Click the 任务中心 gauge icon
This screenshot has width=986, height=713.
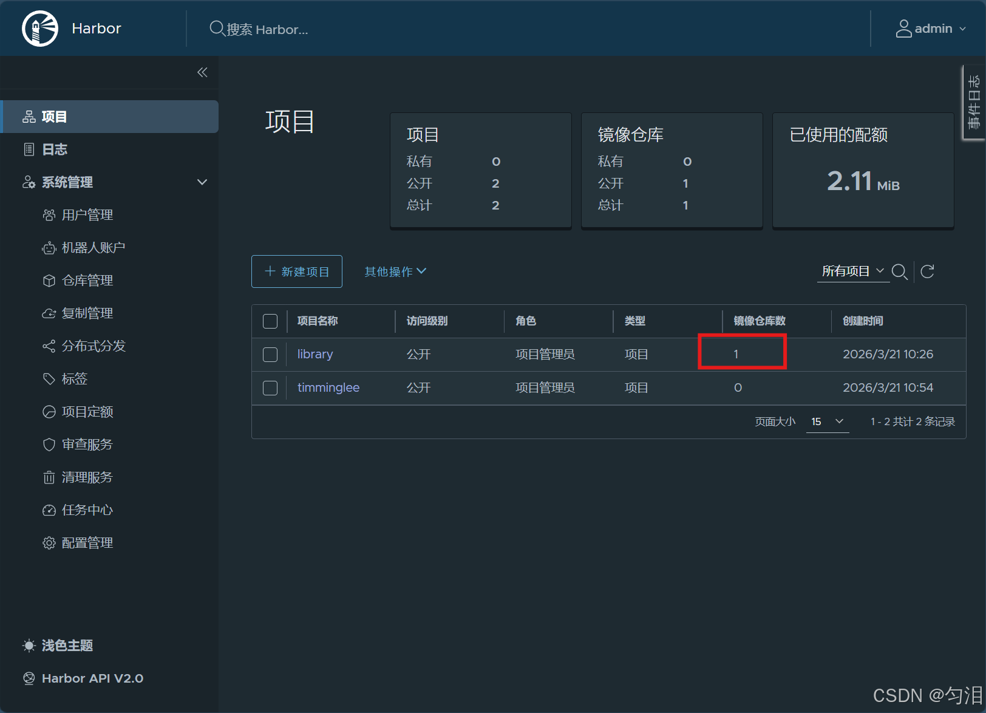[x=49, y=510]
